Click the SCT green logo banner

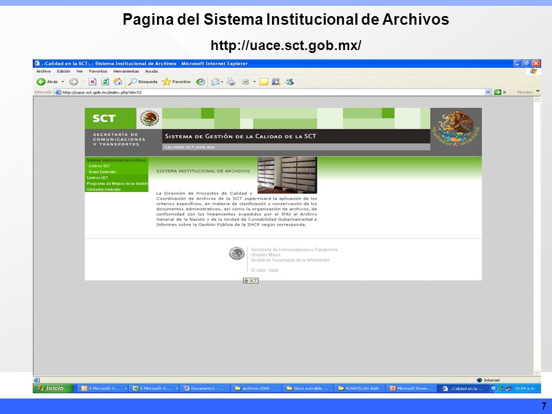coord(110,118)
